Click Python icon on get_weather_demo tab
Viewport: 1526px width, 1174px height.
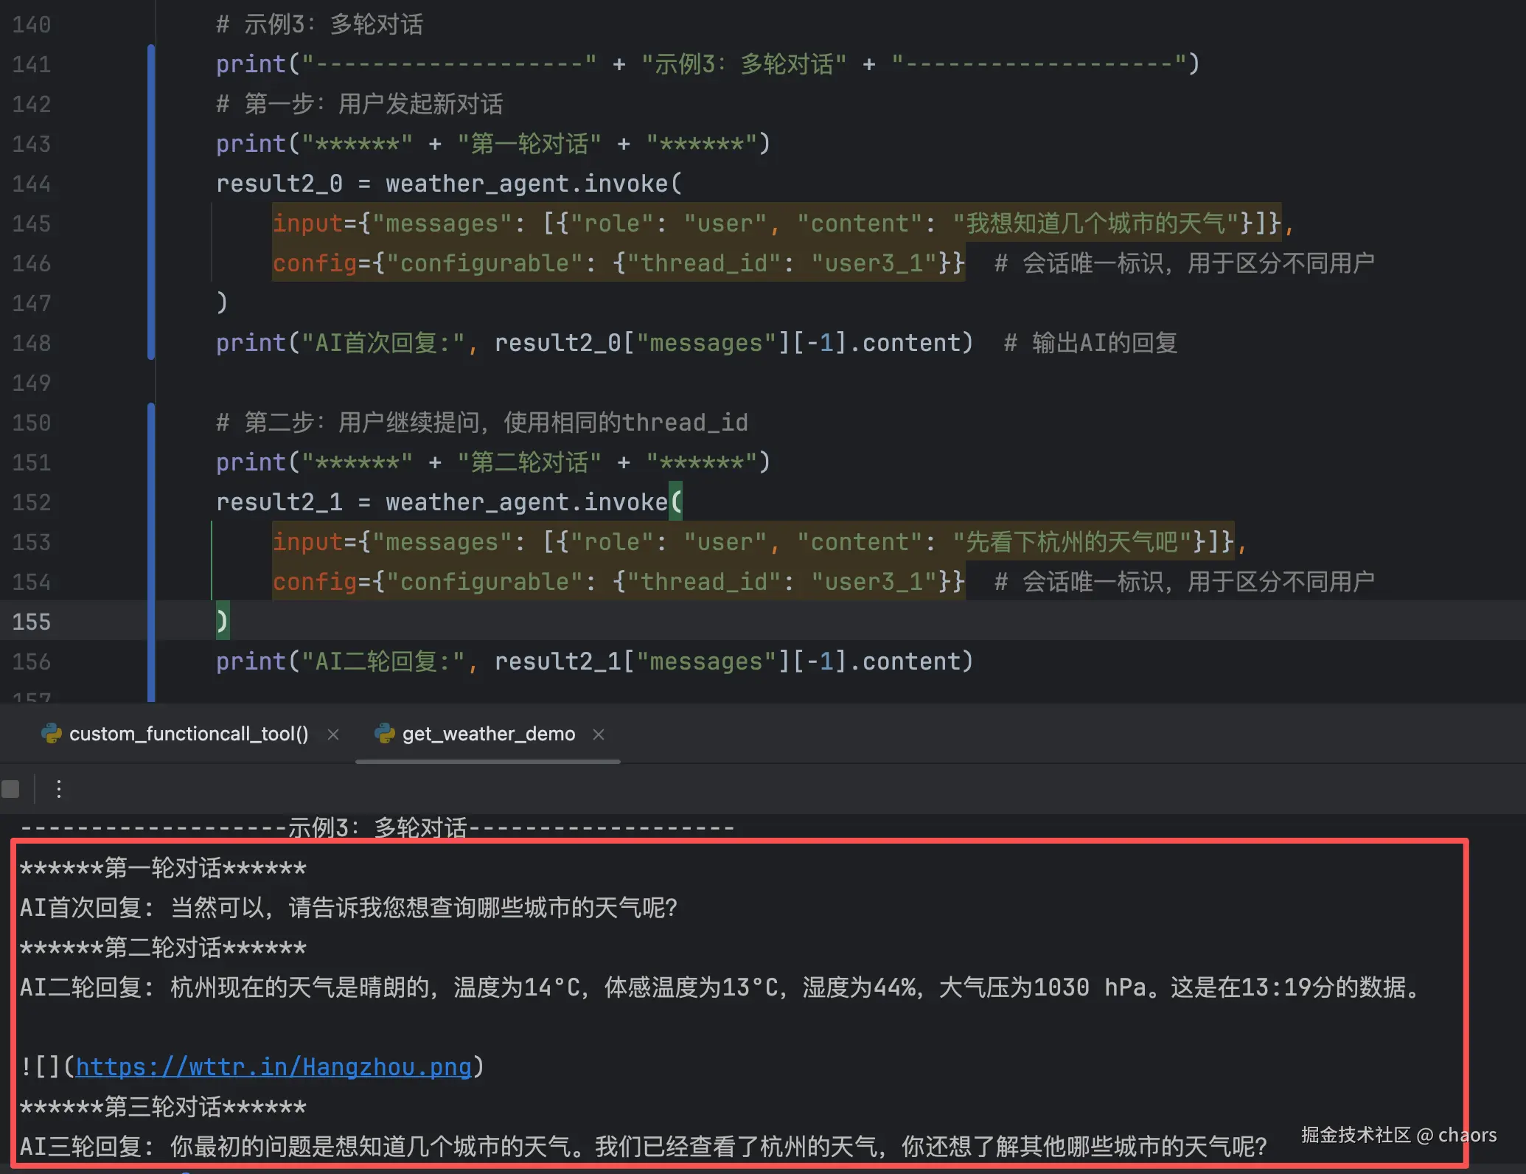click(384, 733)
